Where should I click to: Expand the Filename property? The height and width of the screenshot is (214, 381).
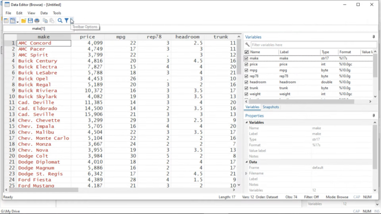(247, 173)
